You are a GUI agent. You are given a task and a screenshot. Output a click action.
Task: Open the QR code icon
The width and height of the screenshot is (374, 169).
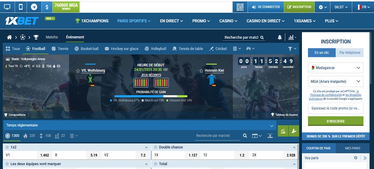pyautogui.click(x=240, y=7)
